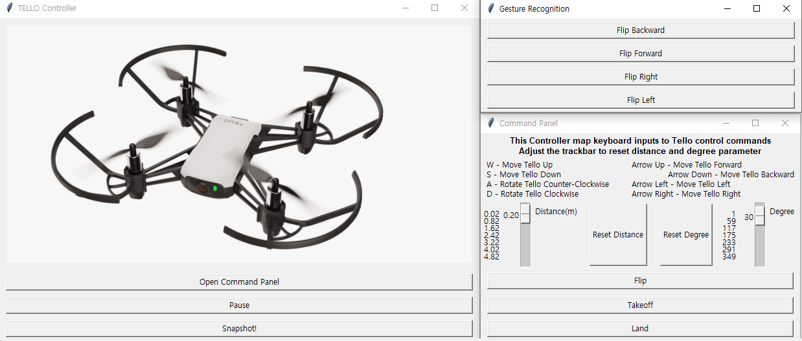Click the Gesture Recognition title bar text

(534, 9)
